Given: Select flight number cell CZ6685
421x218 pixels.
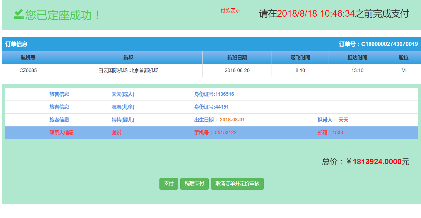Looking at the screenshot, I should click(x=28, y=70).
